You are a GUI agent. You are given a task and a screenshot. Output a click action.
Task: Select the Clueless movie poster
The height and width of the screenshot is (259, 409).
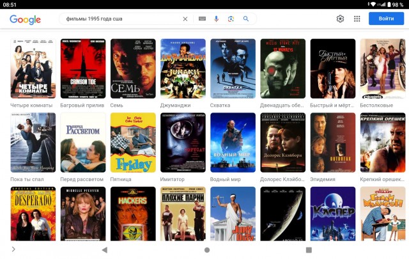pos(383,68)
